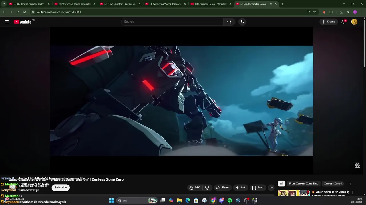
Task: Open YouTube notifications bell
Action: pos(343,22)
